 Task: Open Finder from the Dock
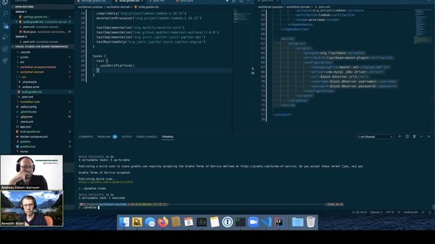coord(124,222)
